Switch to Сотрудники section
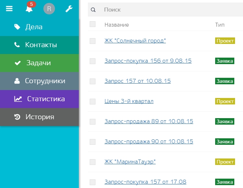Image resolution: width=243 pixels, height=188 pixels. pos(39,81)
